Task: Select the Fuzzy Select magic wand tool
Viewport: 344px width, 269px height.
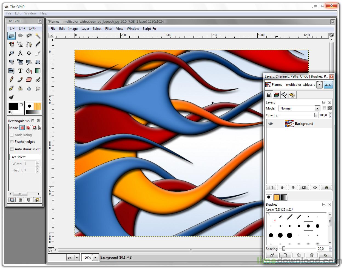Action: coord(38,36)
